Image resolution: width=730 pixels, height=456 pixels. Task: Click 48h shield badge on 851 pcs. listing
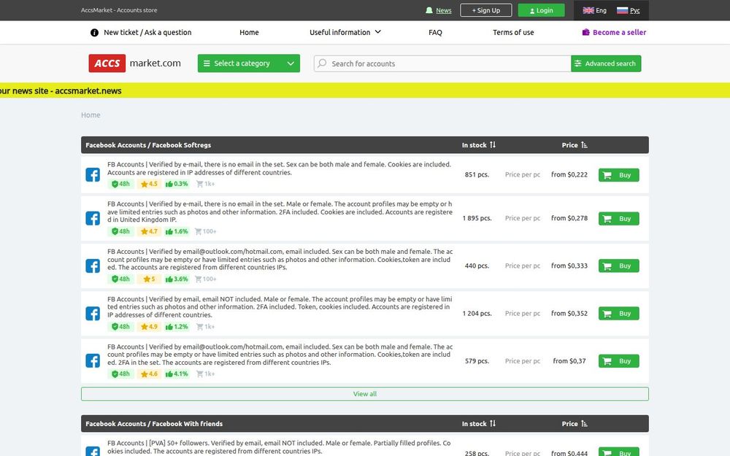pos(120,184)
